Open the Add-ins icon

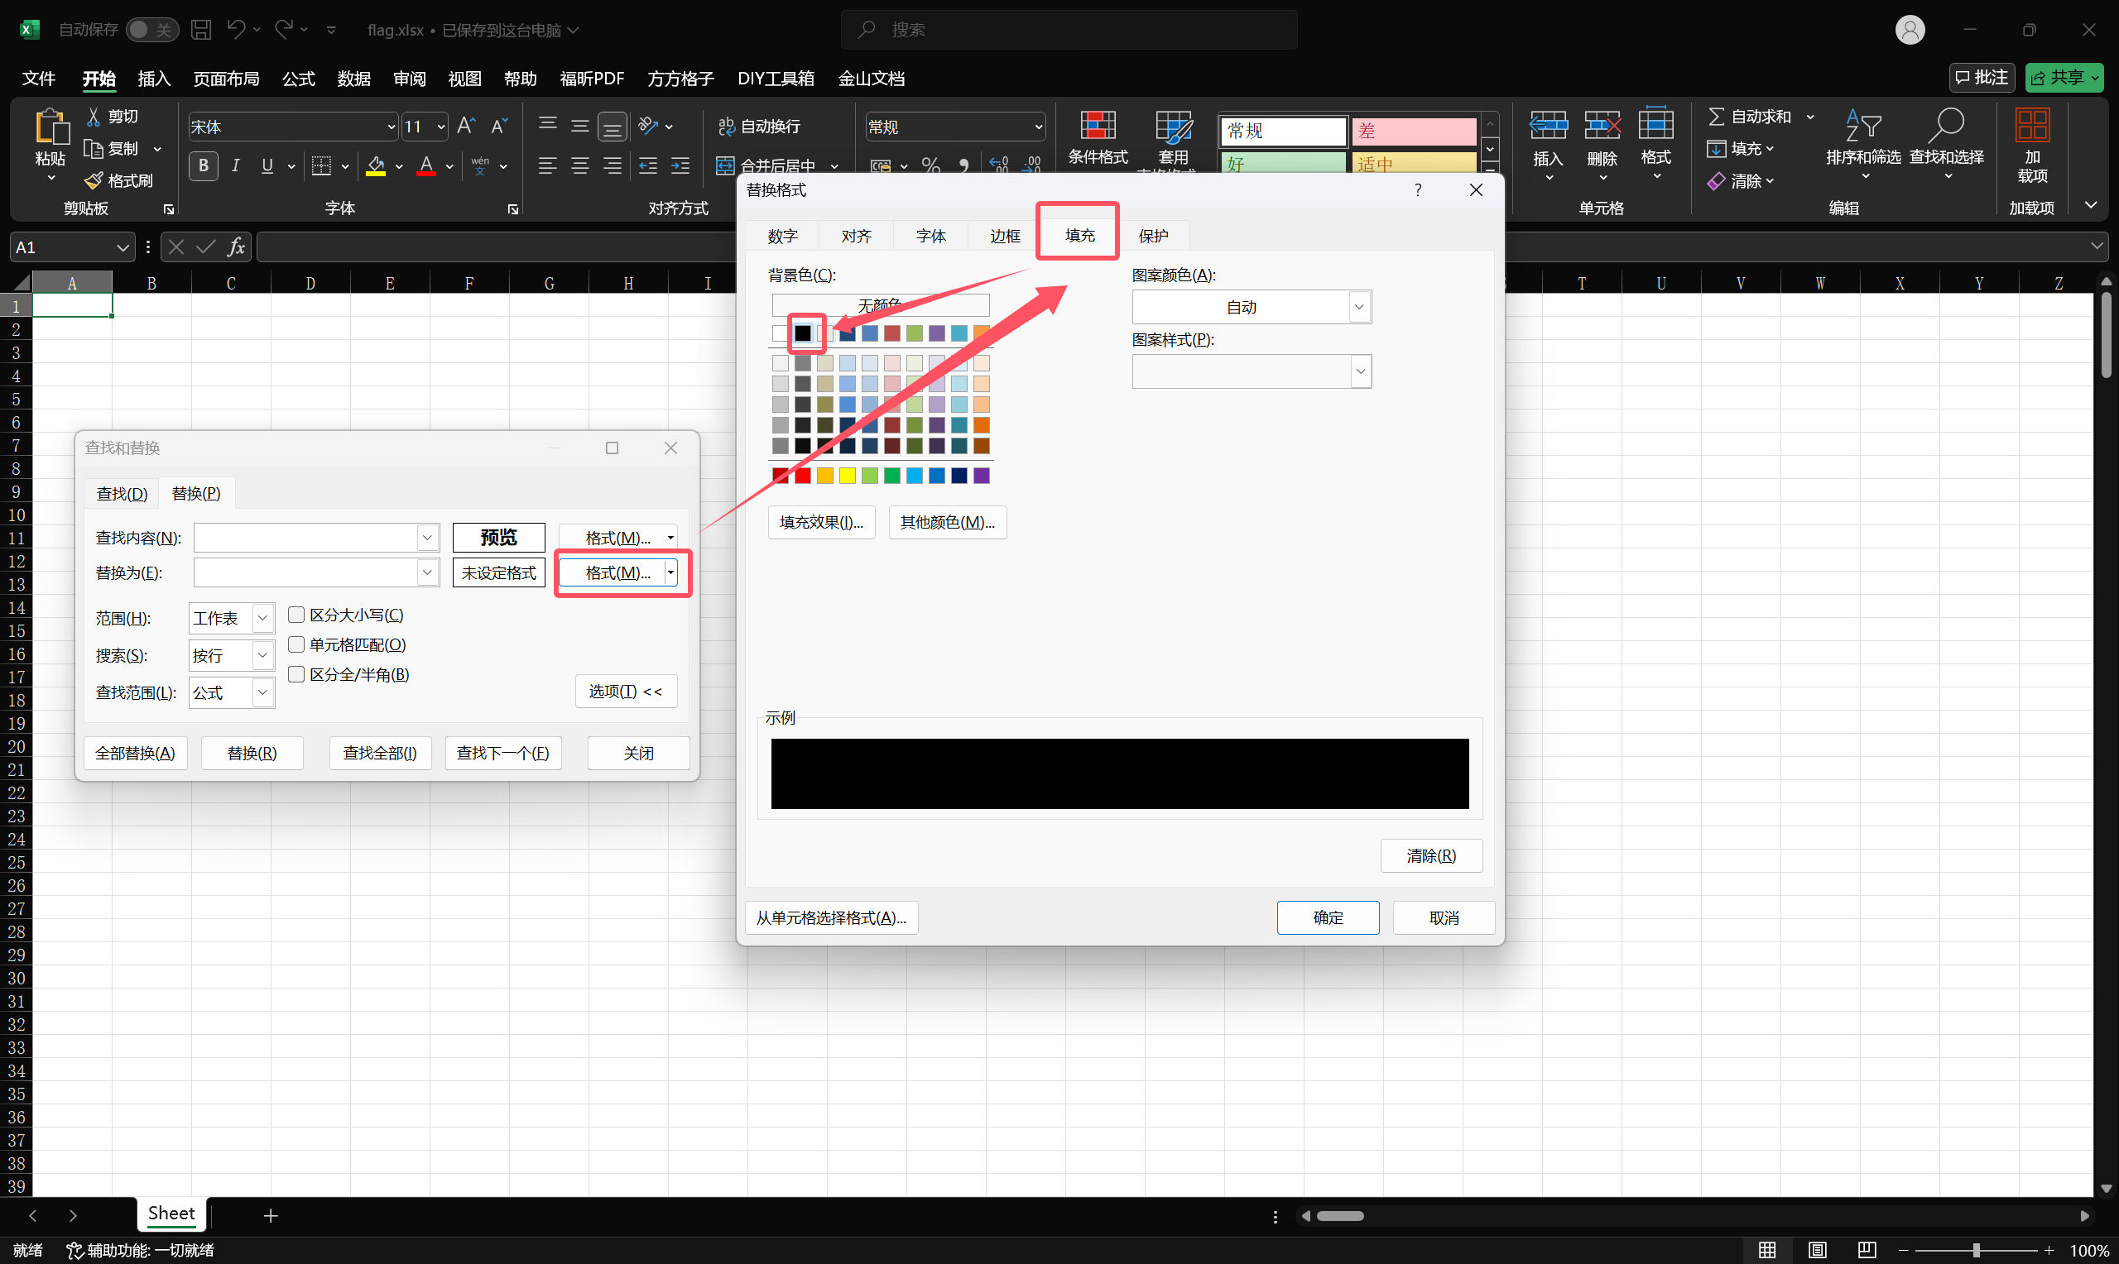2032,125
